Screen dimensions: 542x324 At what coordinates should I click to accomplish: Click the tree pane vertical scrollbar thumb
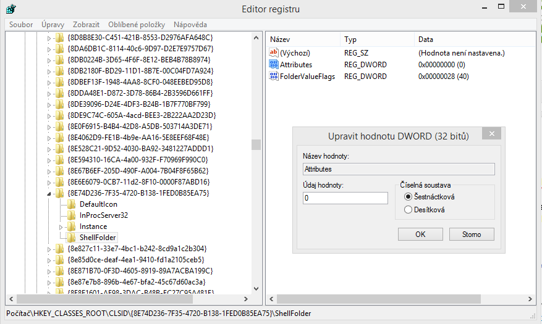256,144
